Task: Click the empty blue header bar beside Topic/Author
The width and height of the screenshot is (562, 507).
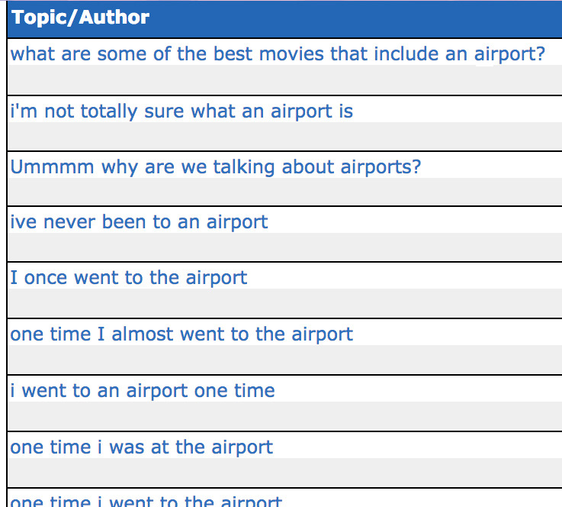Action: click(x=355, y=18)
